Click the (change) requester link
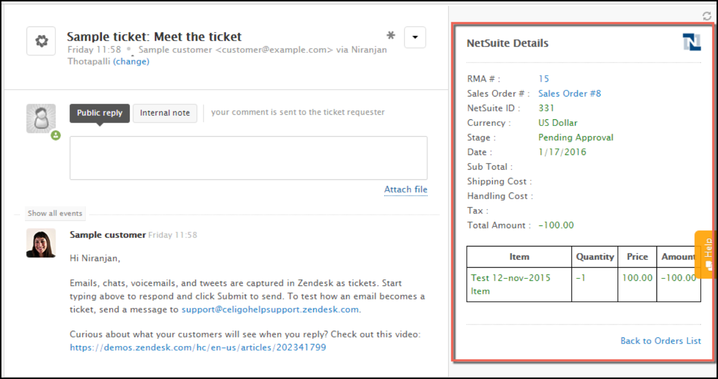The height and width of the screenshot is (379, 718). 131,61
